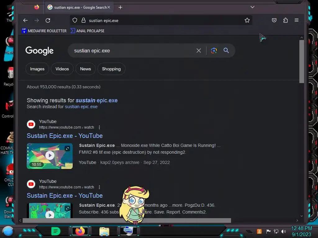Screen dimensions: 318x238
Task: Open Firefox View icon in tab bar
Action: click(x=37, y=7)
